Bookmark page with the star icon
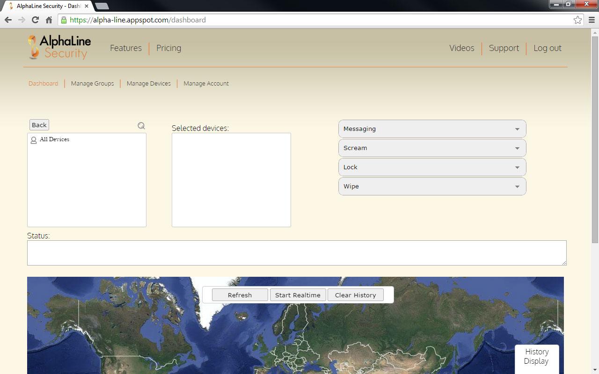The image size is (599, 374). tap(577, 20)
